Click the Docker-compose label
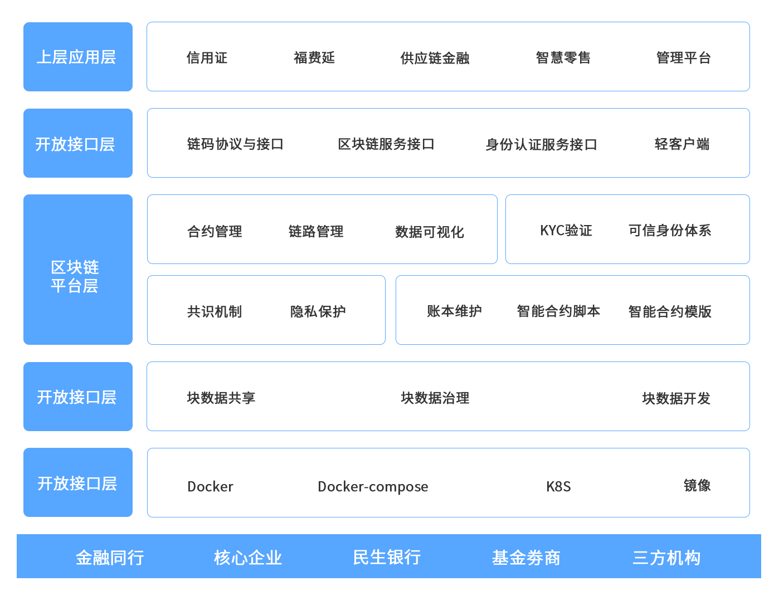Viewport: 779px width, 596px height. click(x=373, y=487)
